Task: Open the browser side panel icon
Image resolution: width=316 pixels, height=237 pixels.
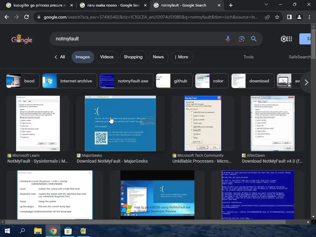Action: [x=289, y=17]
